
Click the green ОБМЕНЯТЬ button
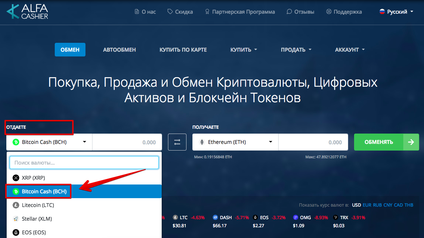[x=386, y=142]
